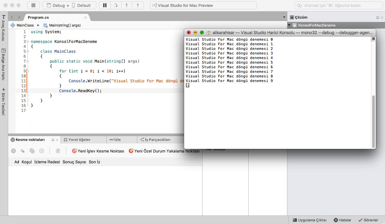
Task: Open the Uygulama Çıktısı pad
Action: pyautogui.click(x=310, y=220)
